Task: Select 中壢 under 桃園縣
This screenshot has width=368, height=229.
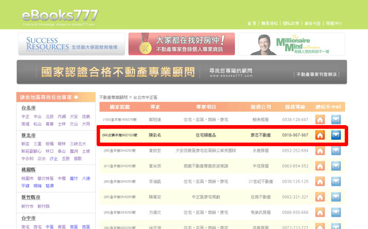Action: point(62,178)
